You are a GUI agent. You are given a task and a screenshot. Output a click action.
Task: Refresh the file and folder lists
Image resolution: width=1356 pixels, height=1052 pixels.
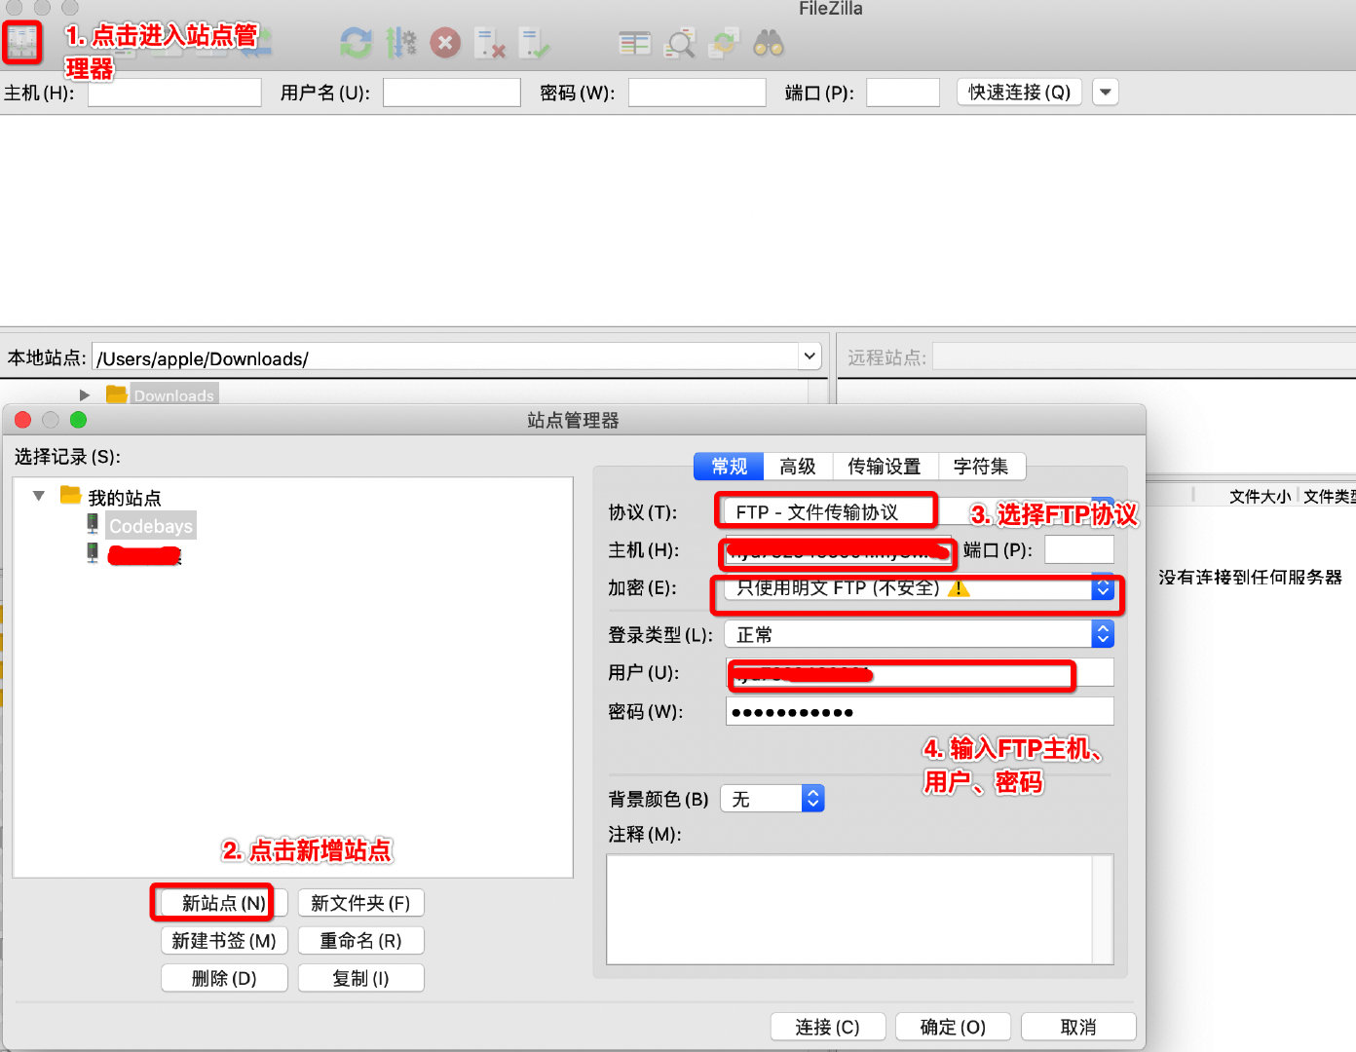coord(356,43)
